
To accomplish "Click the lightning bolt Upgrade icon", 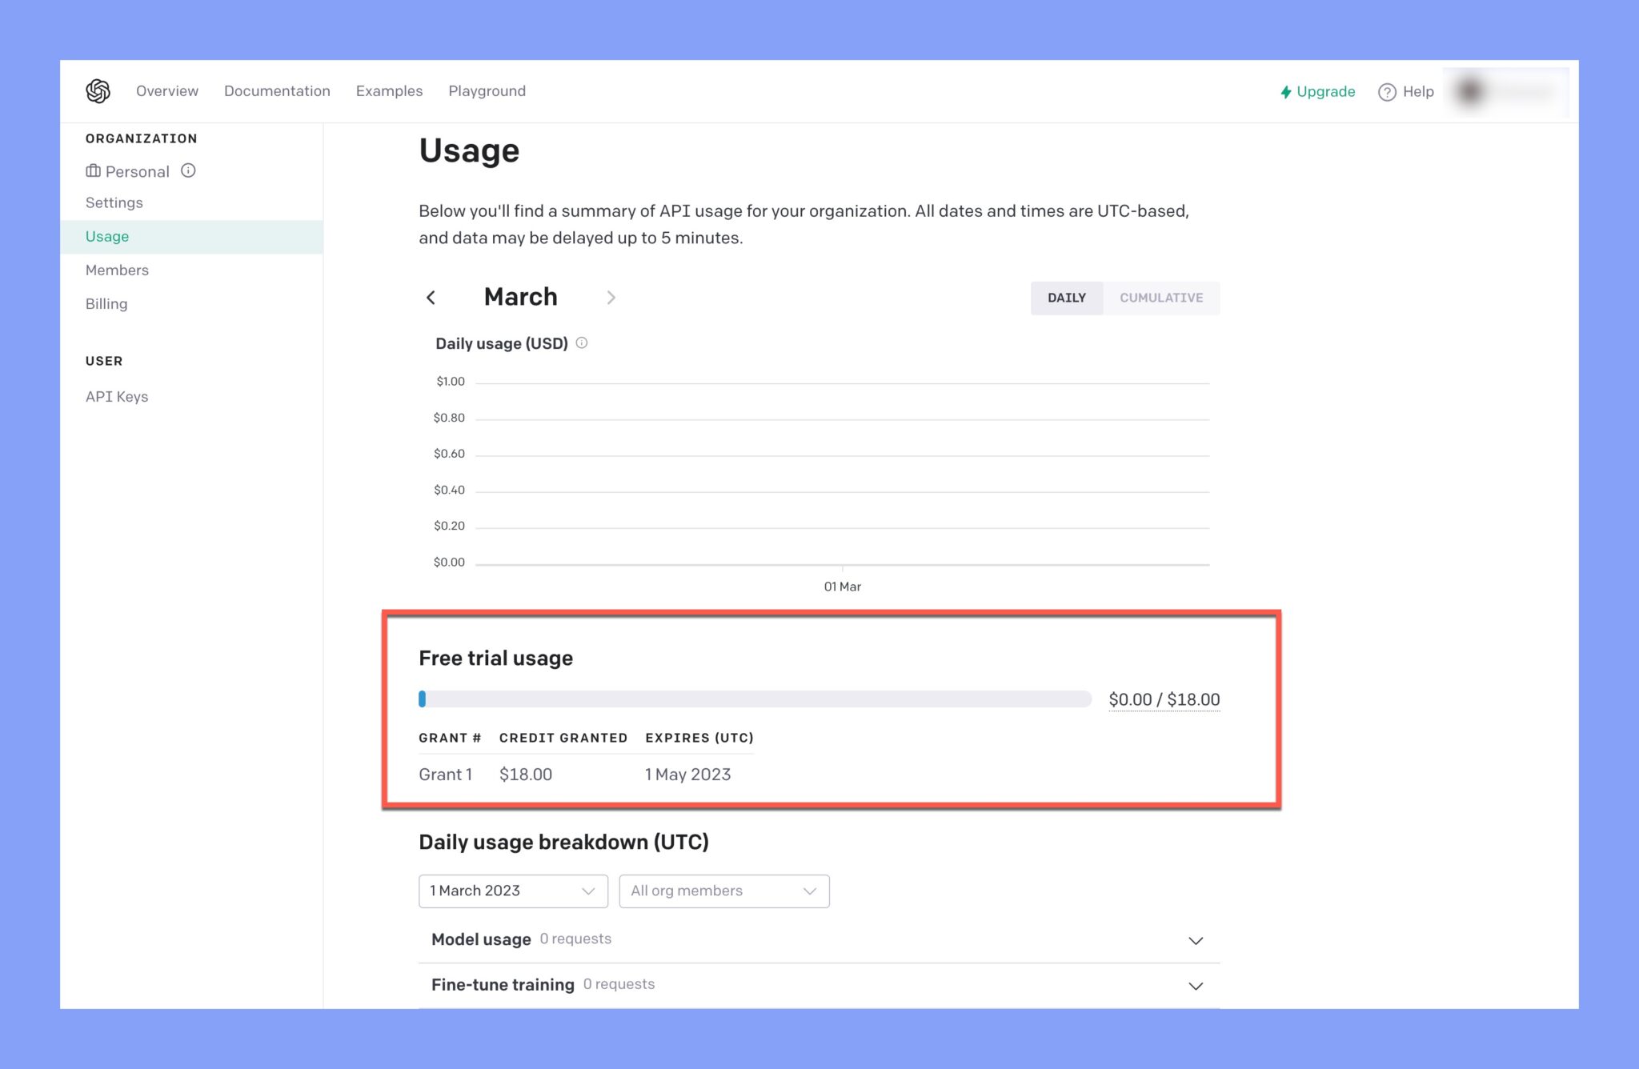I will pyautogui.click(x=1285, y=91).
